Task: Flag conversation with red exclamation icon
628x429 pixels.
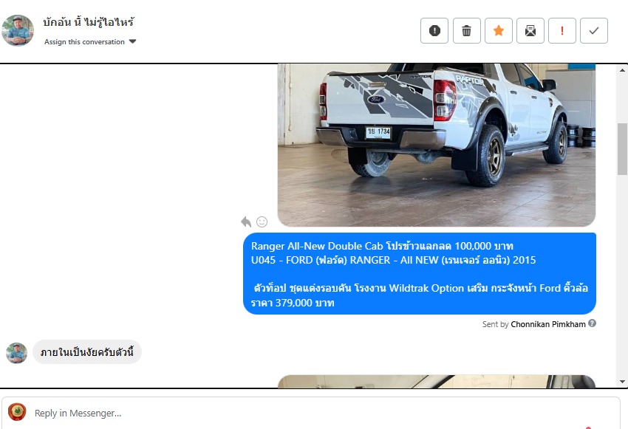Action: pyautogui.click(x=562, y=30)
